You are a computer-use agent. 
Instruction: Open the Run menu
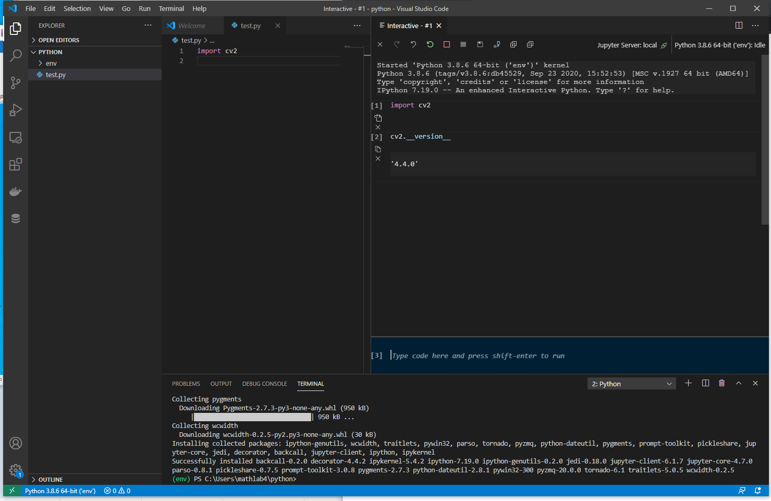click(144, 8)
